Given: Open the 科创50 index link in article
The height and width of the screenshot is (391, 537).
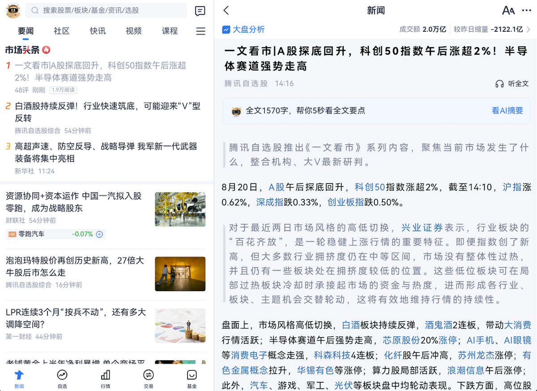Looking at the screenshot, I should point(370,187).
